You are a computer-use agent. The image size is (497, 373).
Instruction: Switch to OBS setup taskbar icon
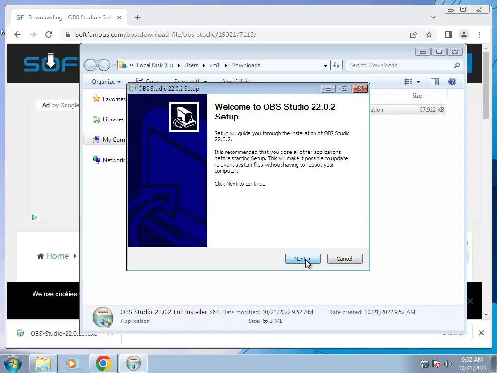coord(133,363)
